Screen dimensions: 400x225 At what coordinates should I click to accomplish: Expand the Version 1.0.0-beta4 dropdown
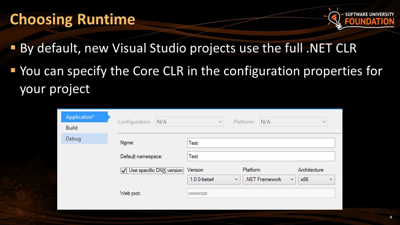[214, 179]
